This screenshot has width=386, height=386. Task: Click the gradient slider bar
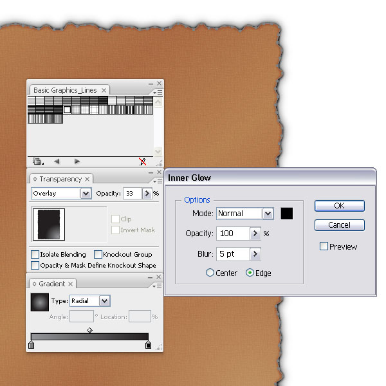(89, 336)
